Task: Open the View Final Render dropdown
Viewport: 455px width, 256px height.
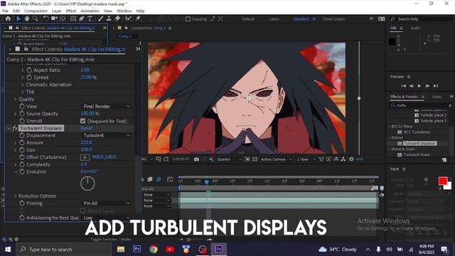Action: coord(106,106)
